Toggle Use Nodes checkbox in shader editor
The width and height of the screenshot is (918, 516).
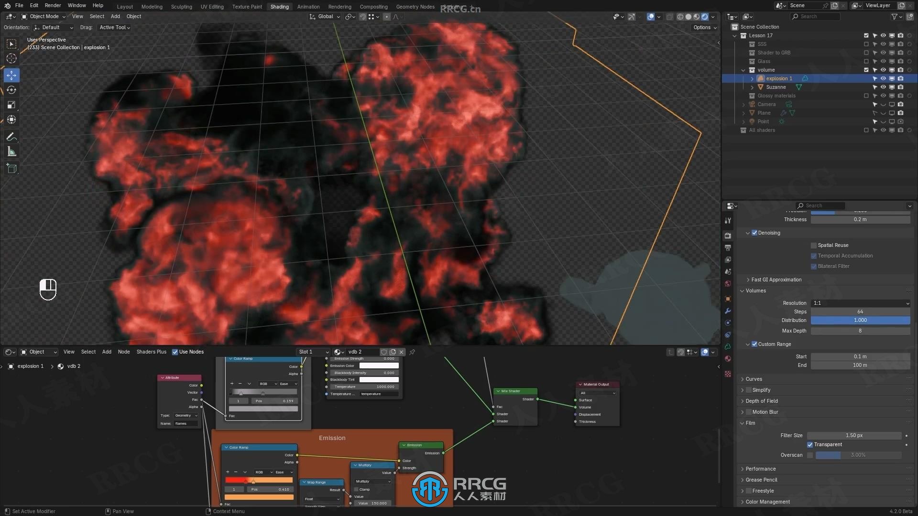[175, 352]
